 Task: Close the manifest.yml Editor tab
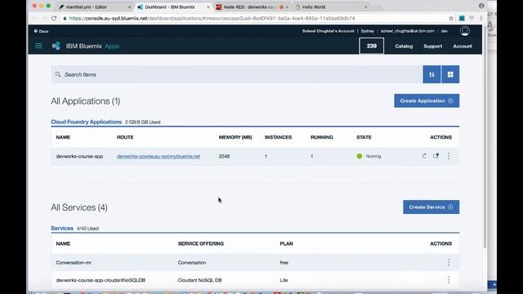129,7
